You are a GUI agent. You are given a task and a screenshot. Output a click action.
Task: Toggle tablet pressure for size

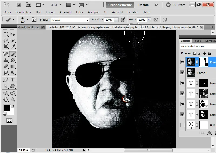pos(165,20)
